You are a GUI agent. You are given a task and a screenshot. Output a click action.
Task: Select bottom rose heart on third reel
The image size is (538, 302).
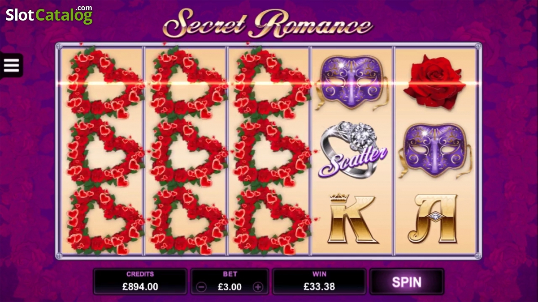(x=272, y=220)
